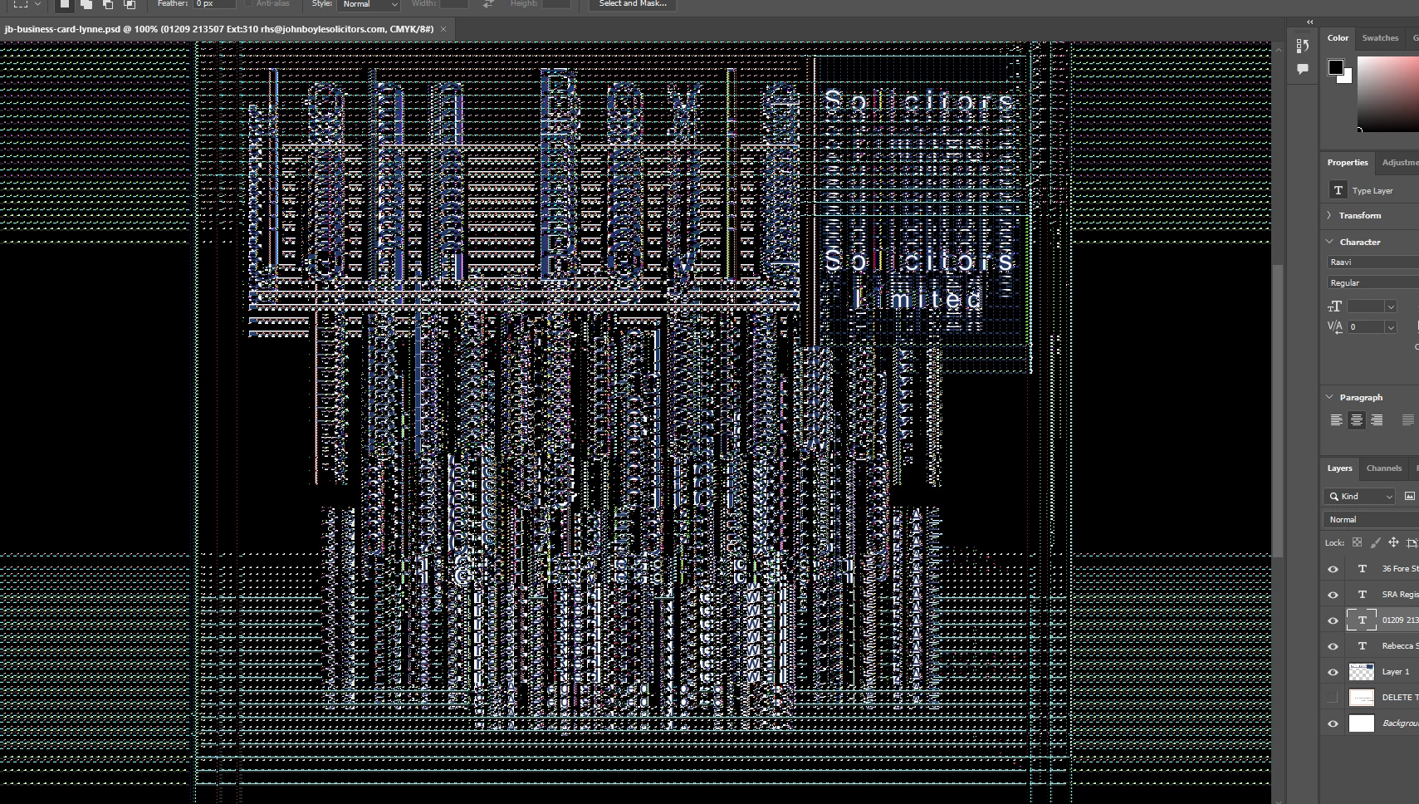Switch to the Properties panel tab
Screen dimensions: 1419x804
pyautogui.click(x=1347, y=163)
